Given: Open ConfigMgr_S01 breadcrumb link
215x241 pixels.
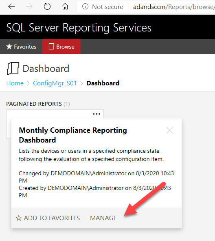Looking at the screenshot, I should [x=55, y=83].
